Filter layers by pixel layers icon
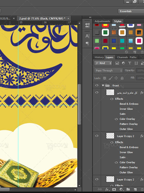The width and height of the screenshot is (144, 193). [117, 63]
